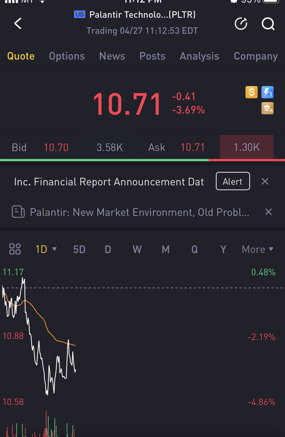Tap the back arrow icon
Viewport: 285px width, 437px height.
(x=18, y=24)
